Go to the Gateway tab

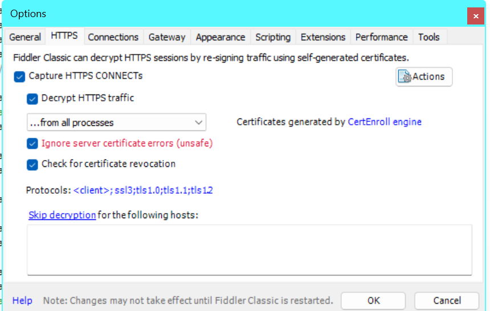[x=167, y=37]
